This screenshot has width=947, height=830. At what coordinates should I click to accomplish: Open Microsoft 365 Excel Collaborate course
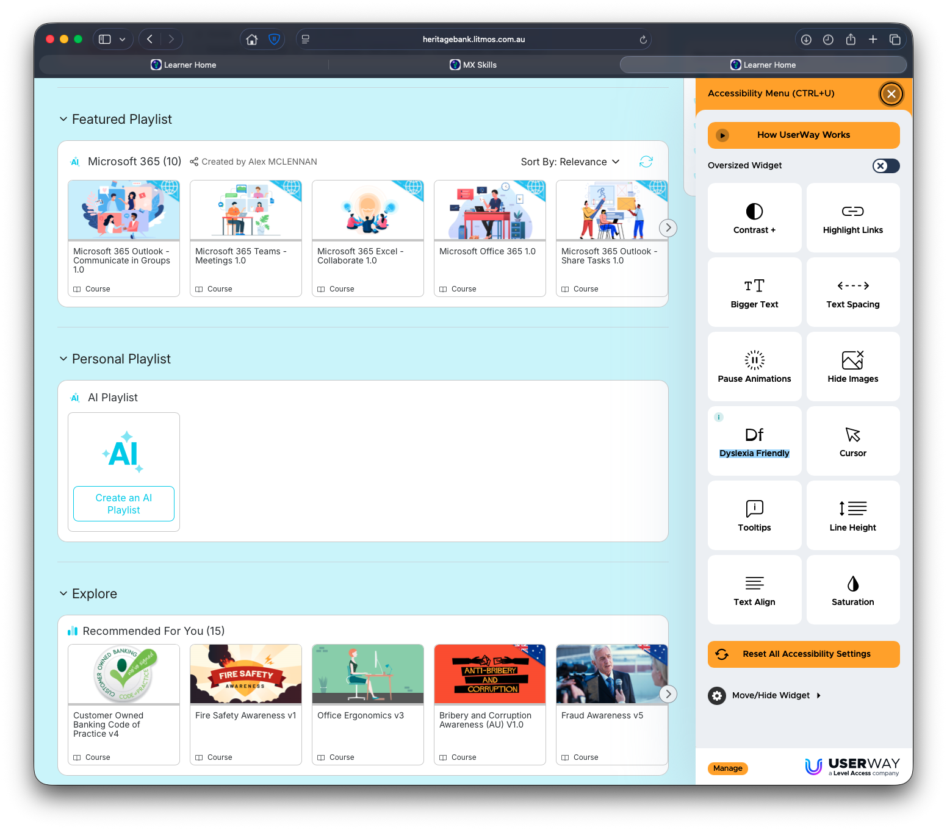368,238
